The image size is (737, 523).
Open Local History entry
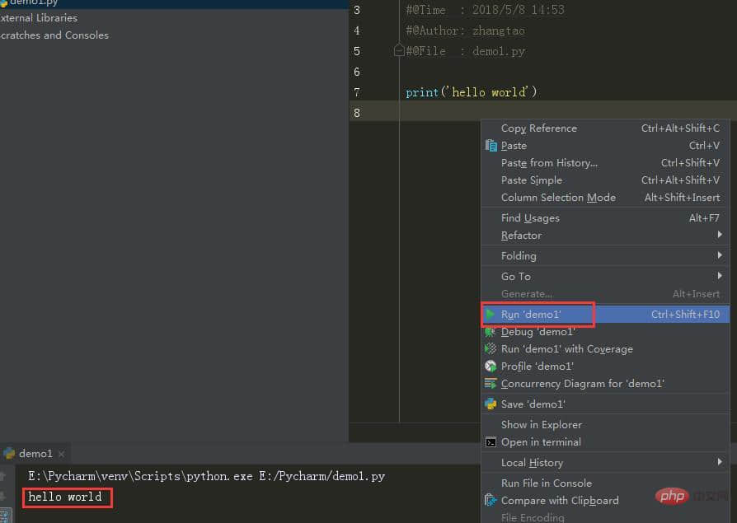pyautogui.click(x=605, y=462)
